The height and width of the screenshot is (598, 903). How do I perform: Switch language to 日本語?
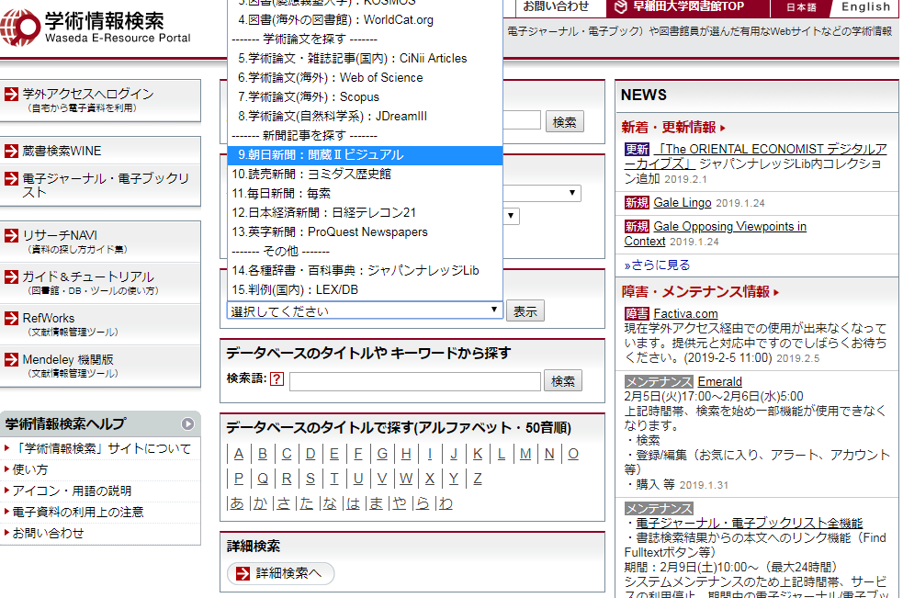click(x=801, y=7)
